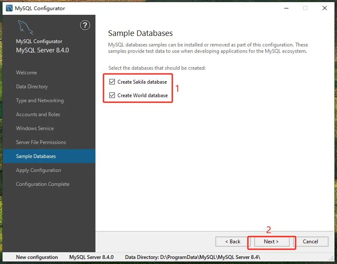Viewport: 337px width, 264px height.
Task: Open Server File Permissions step
Action: [x=41, y=142]
